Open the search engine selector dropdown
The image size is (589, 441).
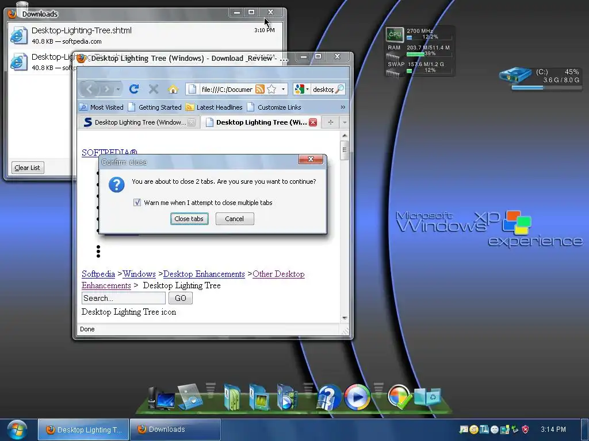[307, 89]
